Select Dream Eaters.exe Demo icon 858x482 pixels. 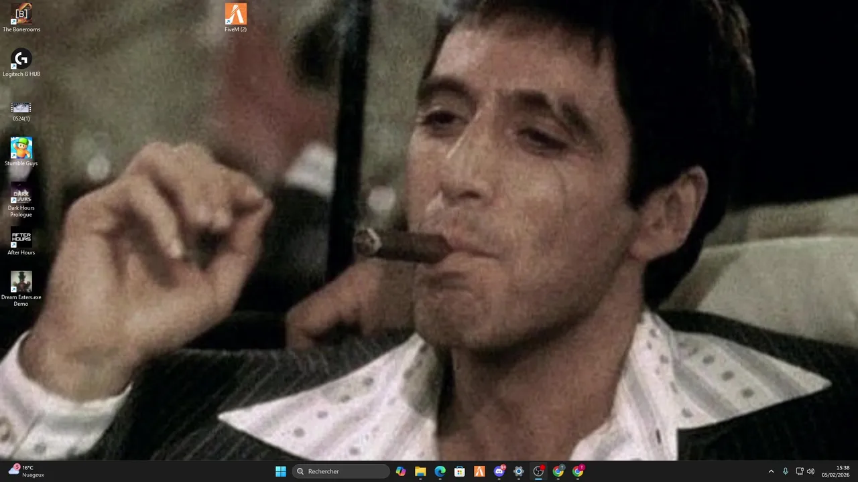pos(21,289)
